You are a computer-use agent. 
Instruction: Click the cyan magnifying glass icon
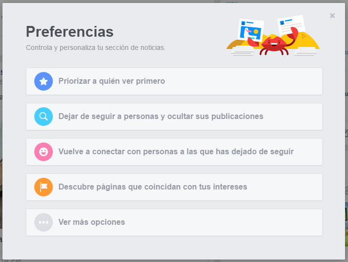(x=44, y=117)
